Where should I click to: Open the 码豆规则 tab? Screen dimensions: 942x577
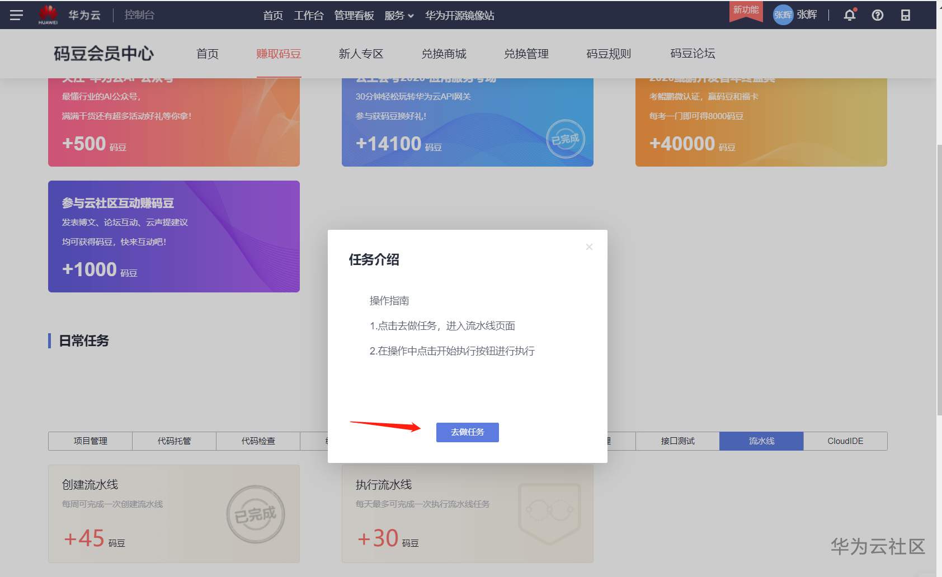coord(609,54)
